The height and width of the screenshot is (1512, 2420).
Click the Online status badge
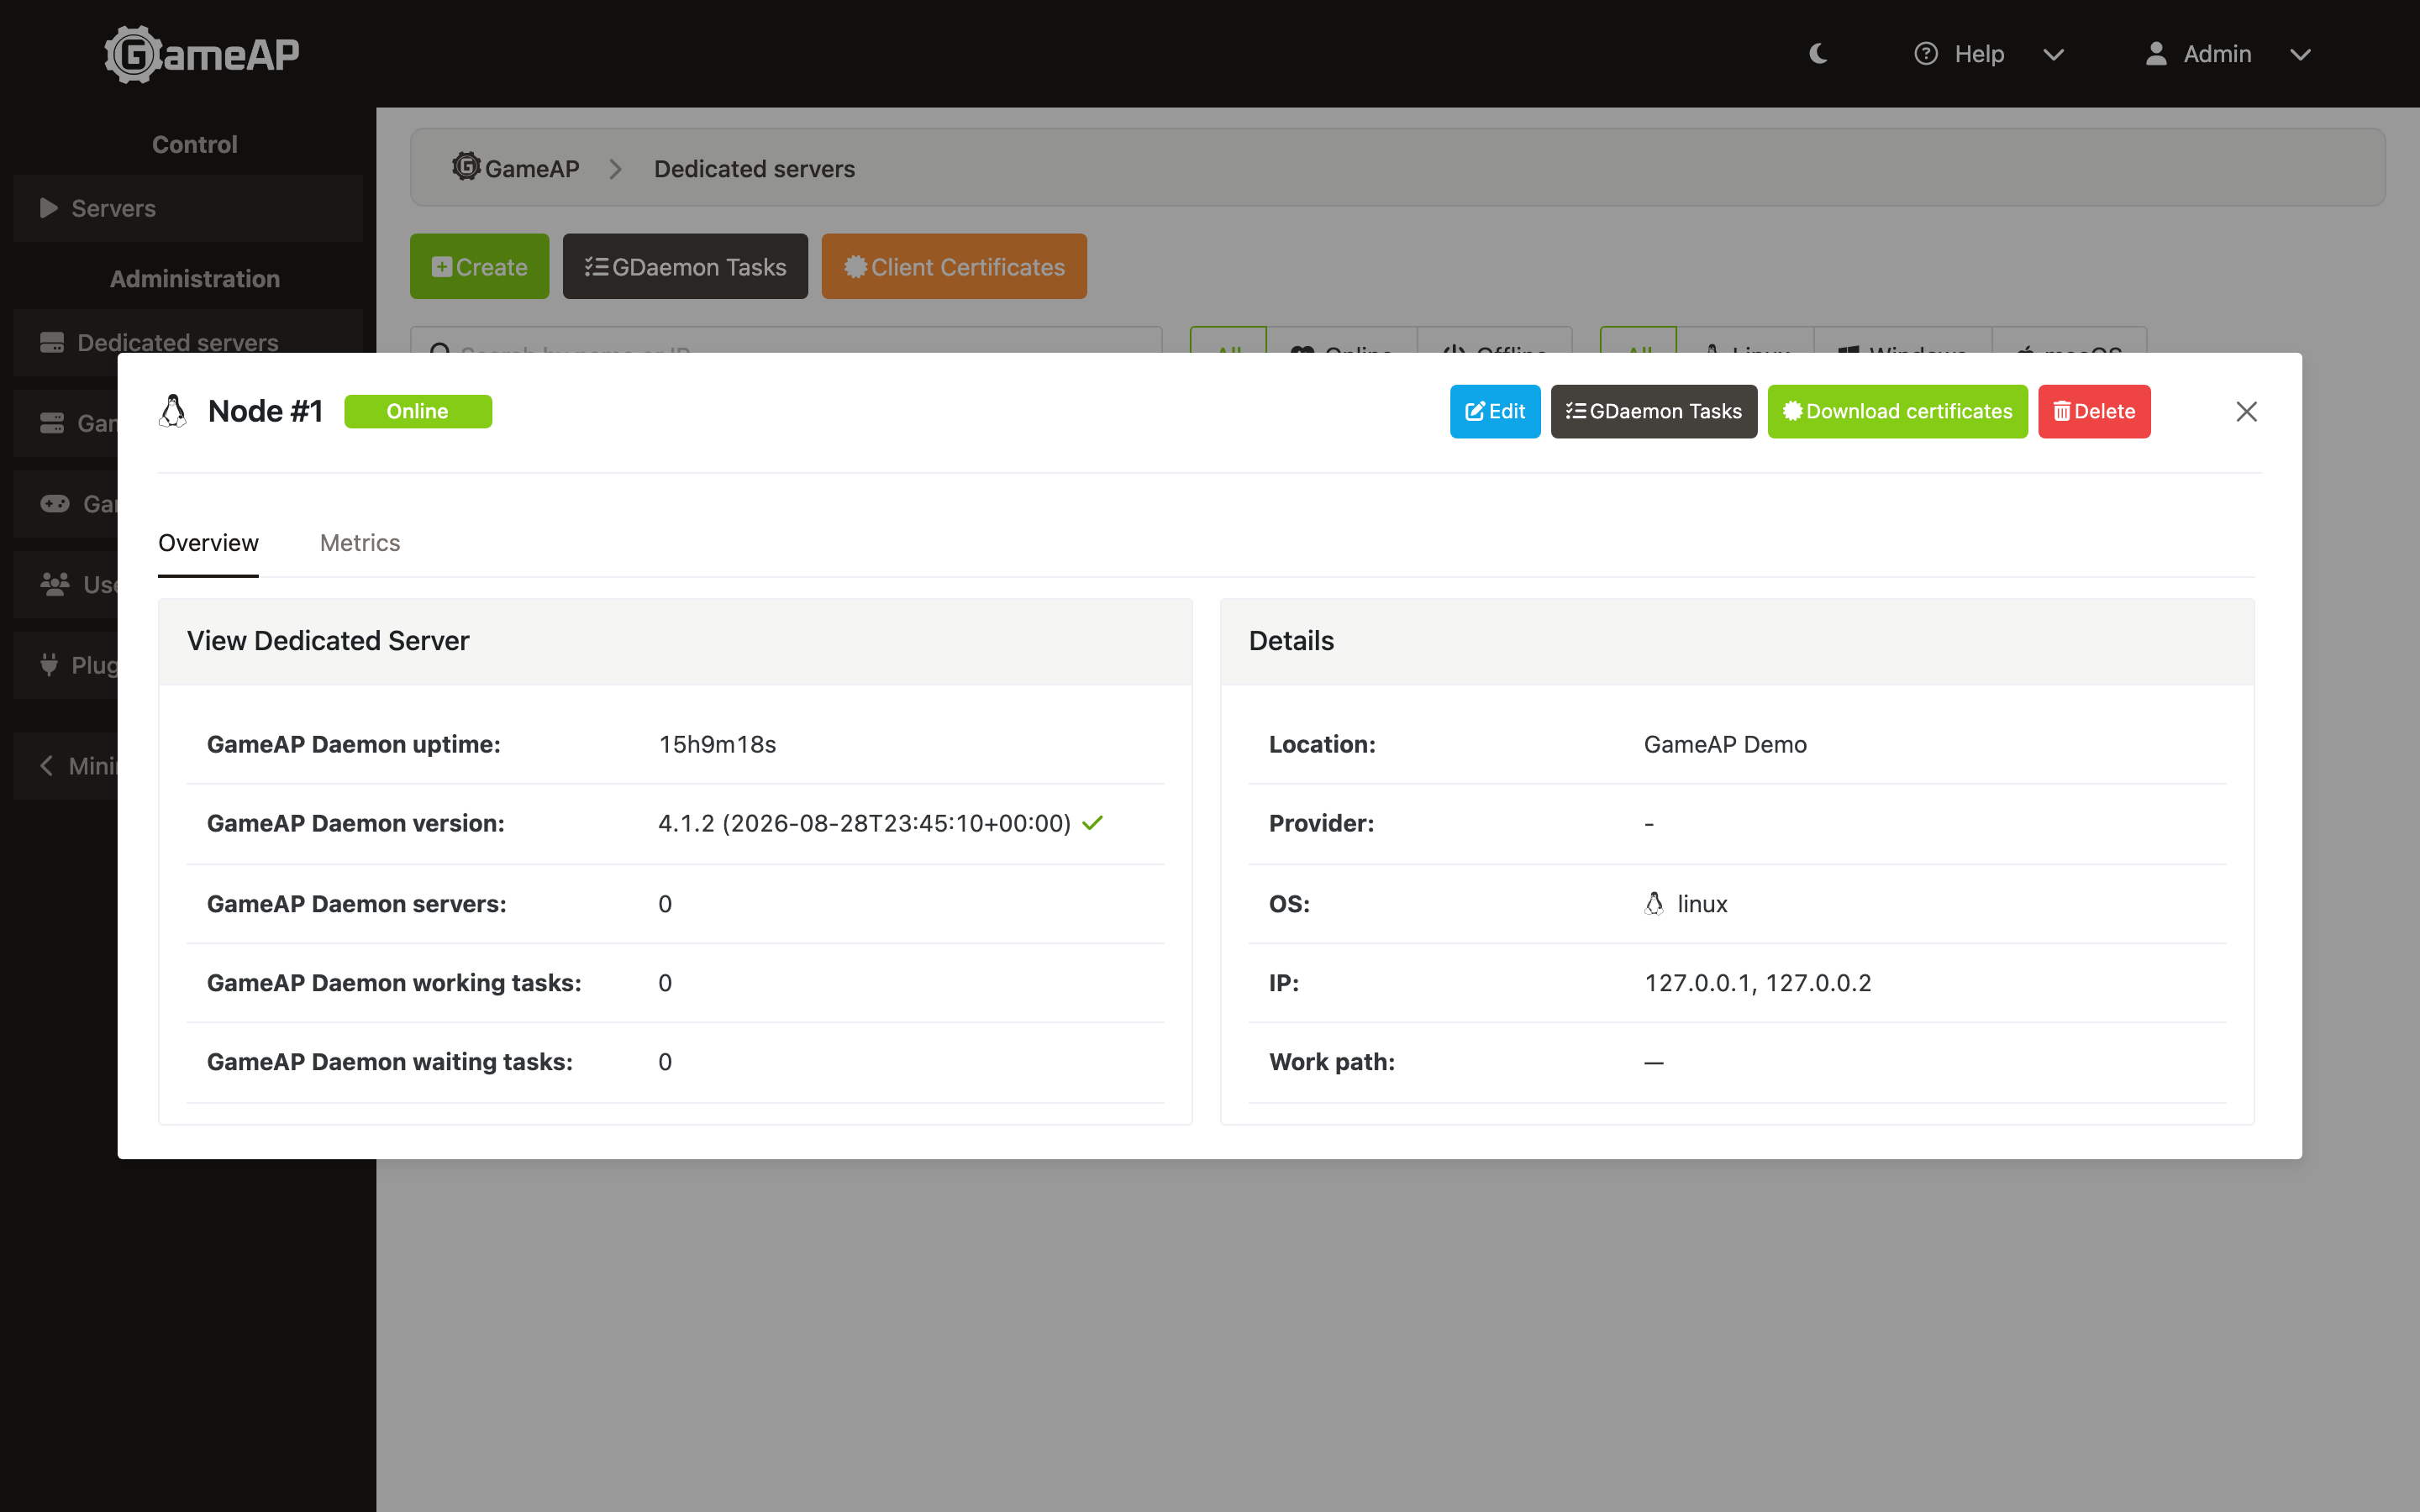[x=418, y=411]
